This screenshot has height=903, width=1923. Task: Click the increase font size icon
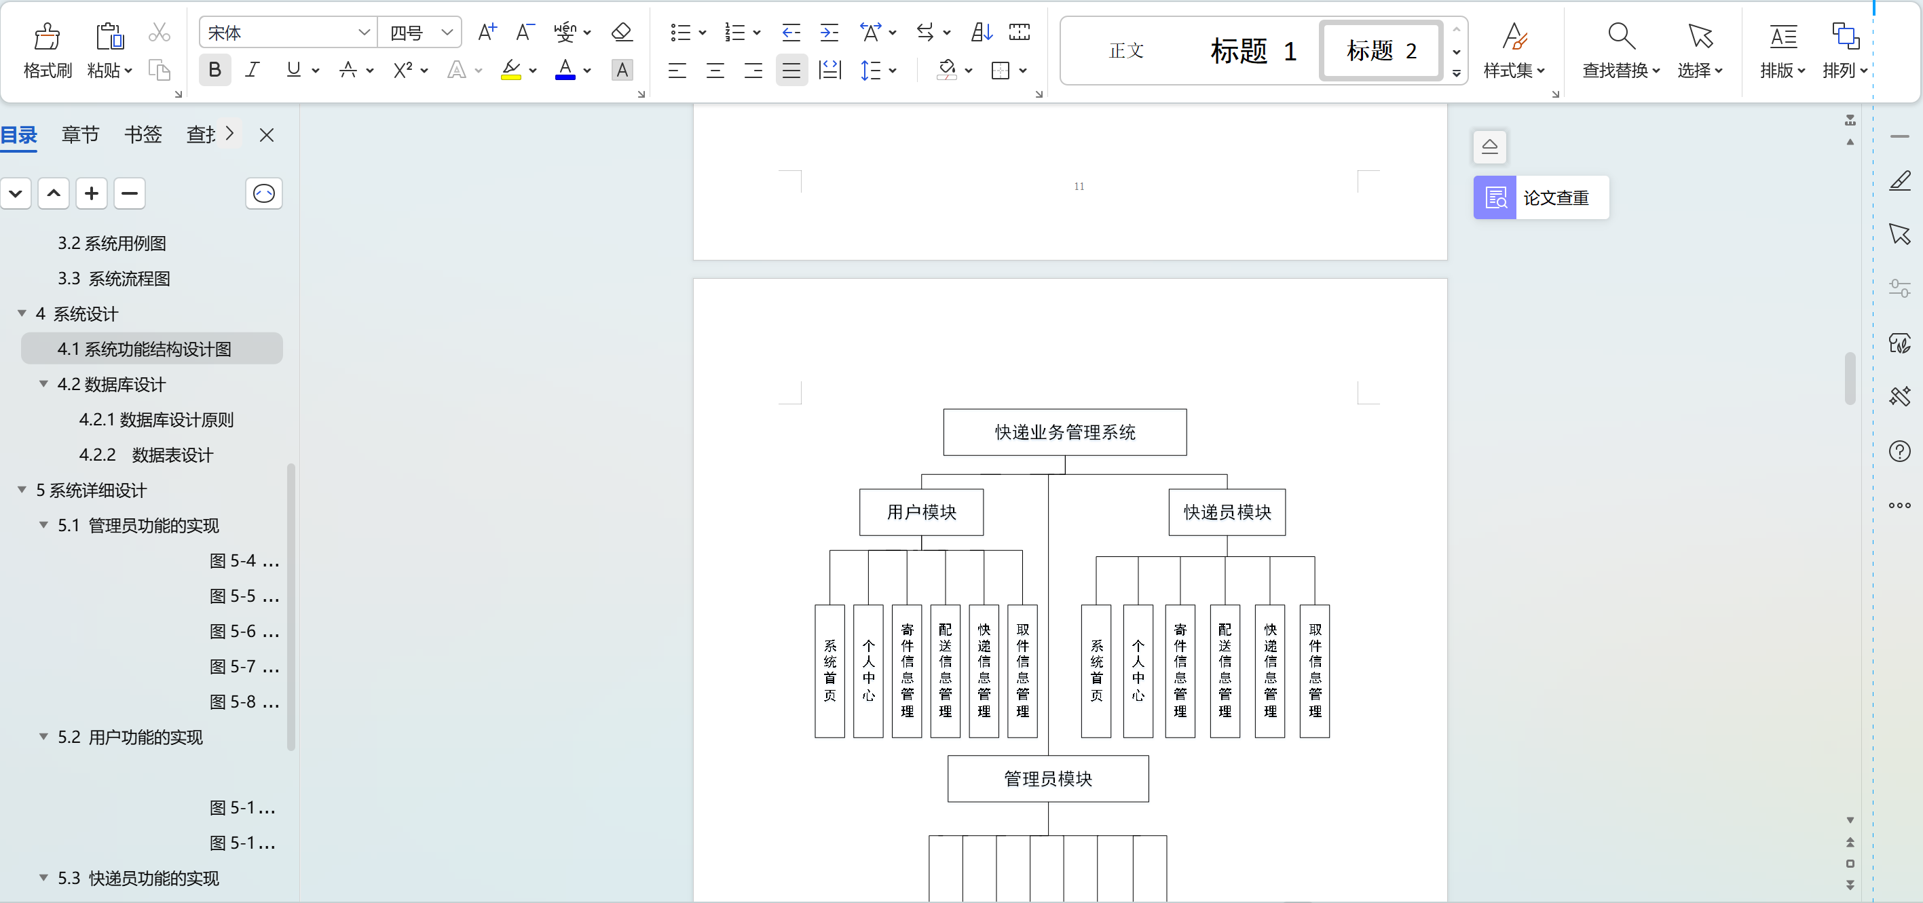pyautogui.click(x=487, y=32)
